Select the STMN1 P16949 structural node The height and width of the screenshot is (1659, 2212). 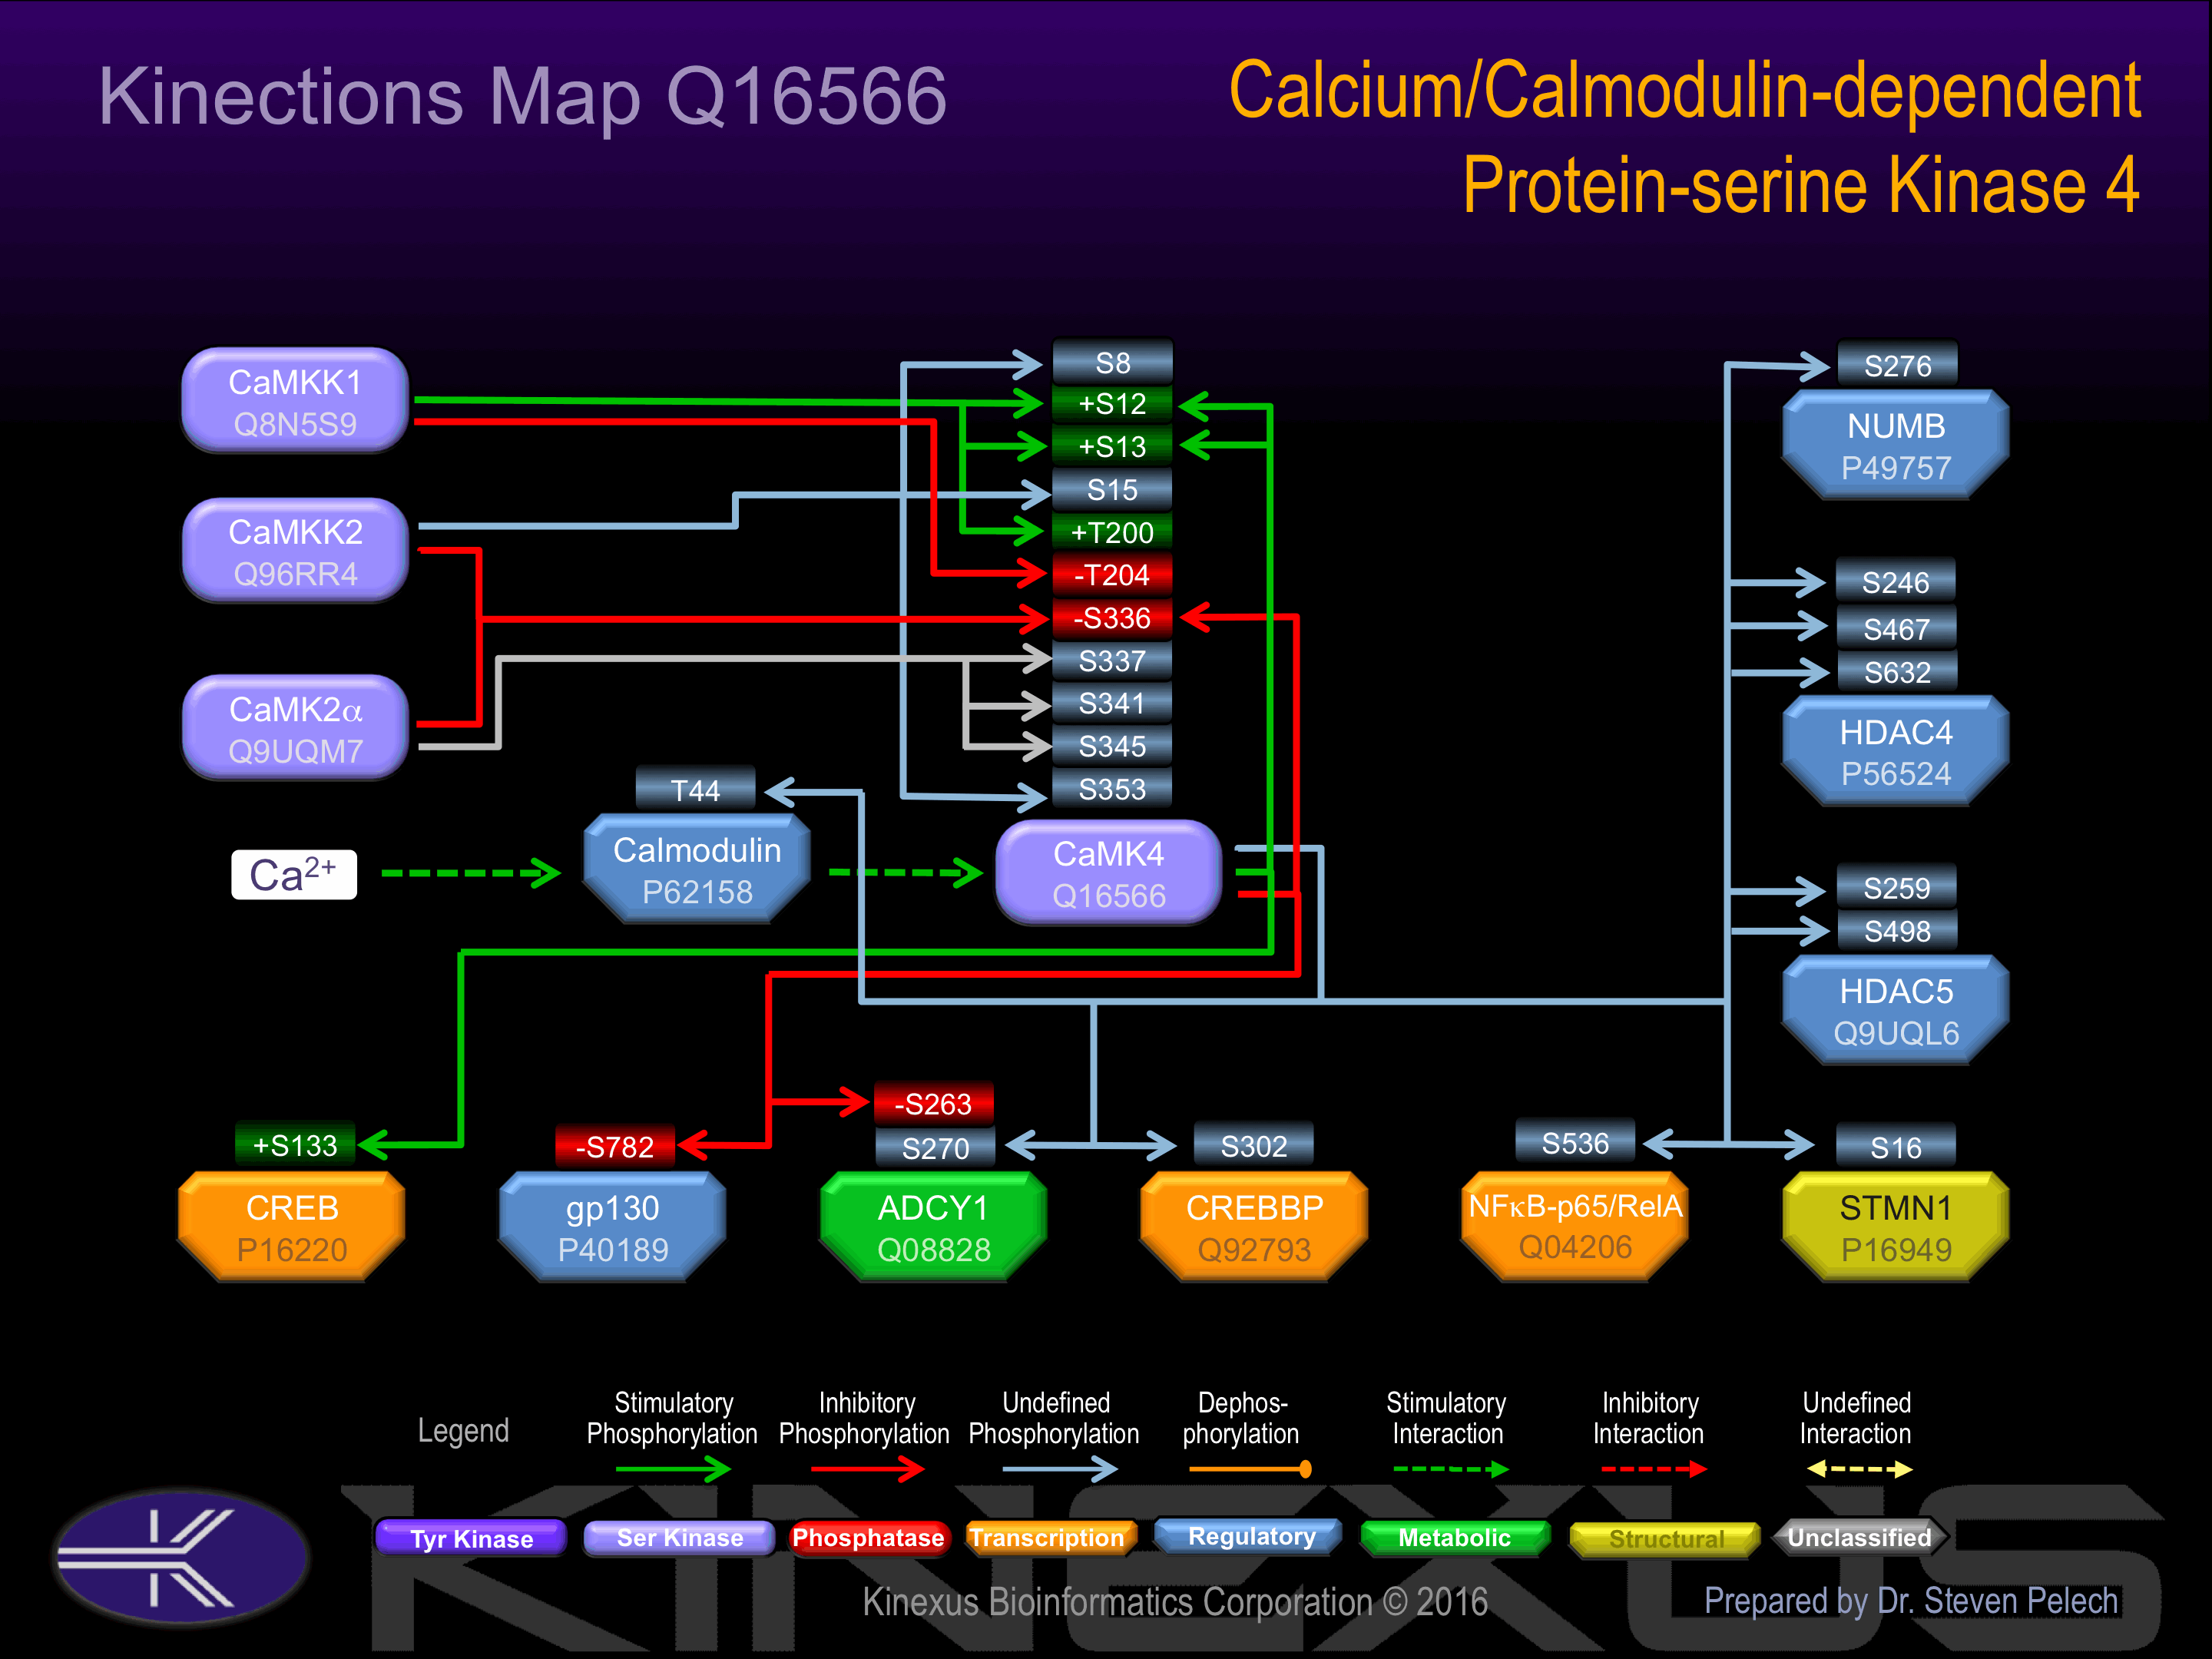(x=1896, y=1227)
